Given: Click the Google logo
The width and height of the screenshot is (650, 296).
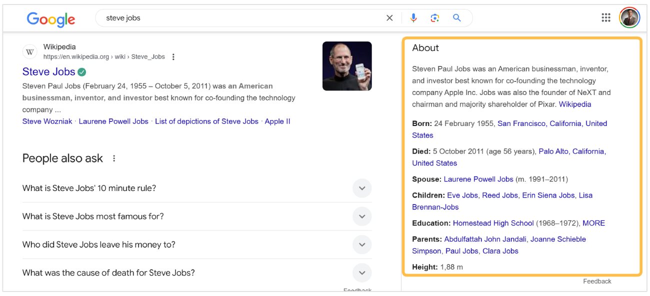Looking at the screenshot, I should pos(50,19).
